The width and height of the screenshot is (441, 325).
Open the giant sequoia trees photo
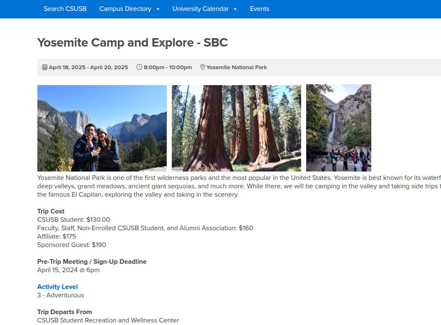236,128
